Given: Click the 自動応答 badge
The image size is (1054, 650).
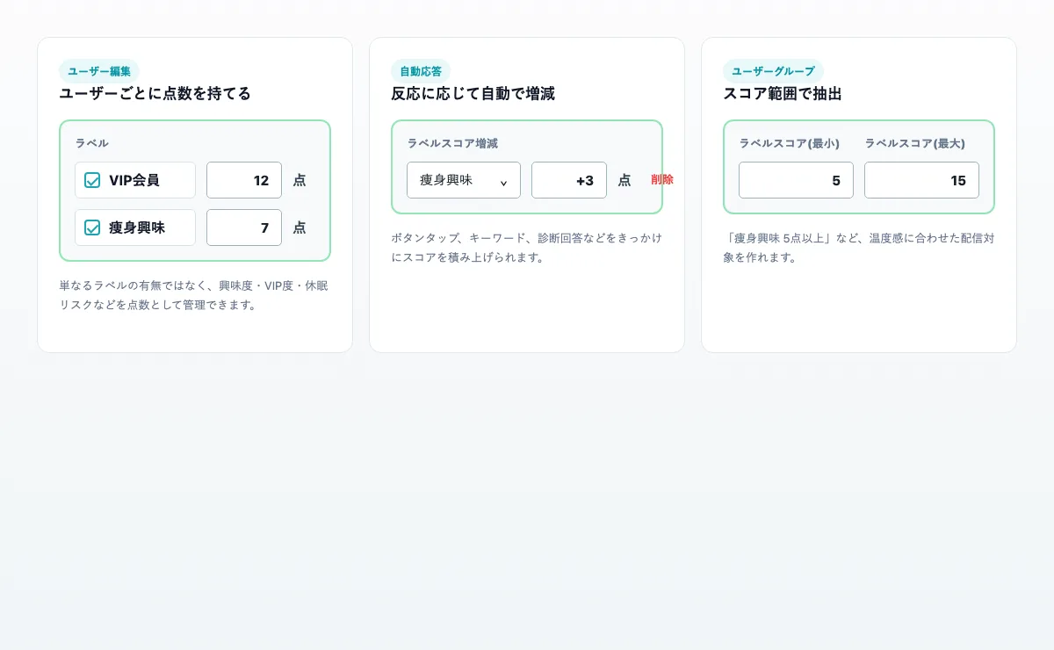Looking at the screenshot, I should point(421,71).
